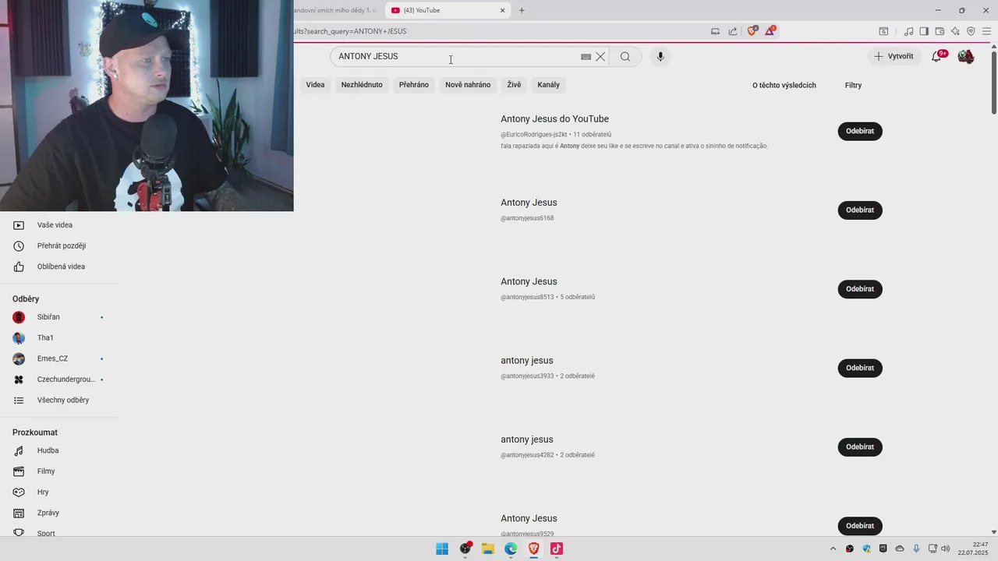The image size is (998, 561).
Task: Toggle the Brave sidebar panel icon
Action: [x=924, y=31]
